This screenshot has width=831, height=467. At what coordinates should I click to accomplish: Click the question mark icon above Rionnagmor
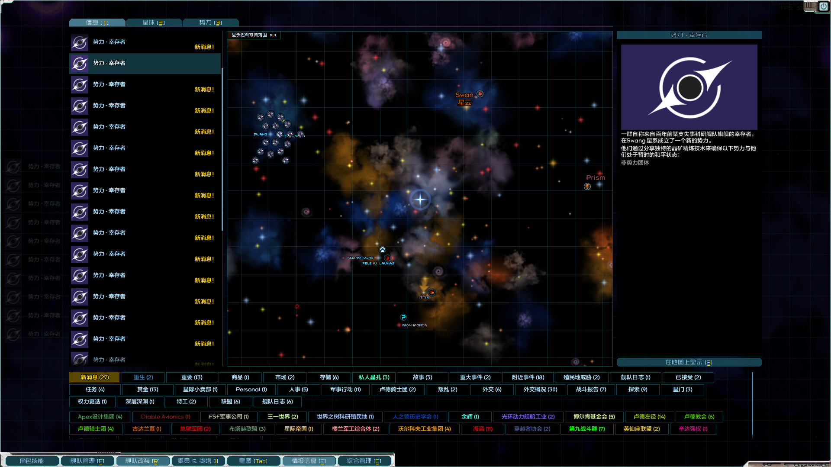coord(403,317)
